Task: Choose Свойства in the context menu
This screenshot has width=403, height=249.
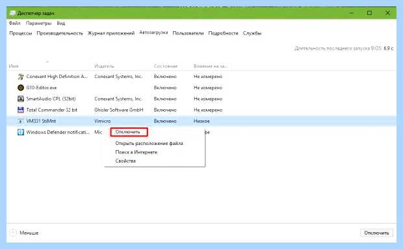Action: click(125, 161)
